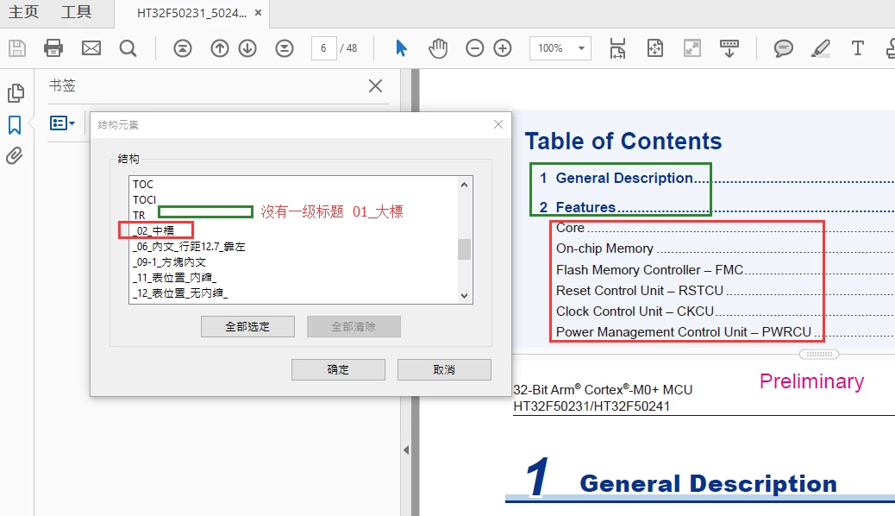The height and width of the screenshot is (516, 895).
Task: Open Clock Control Unit – CKCU entry
Action: 635,311
